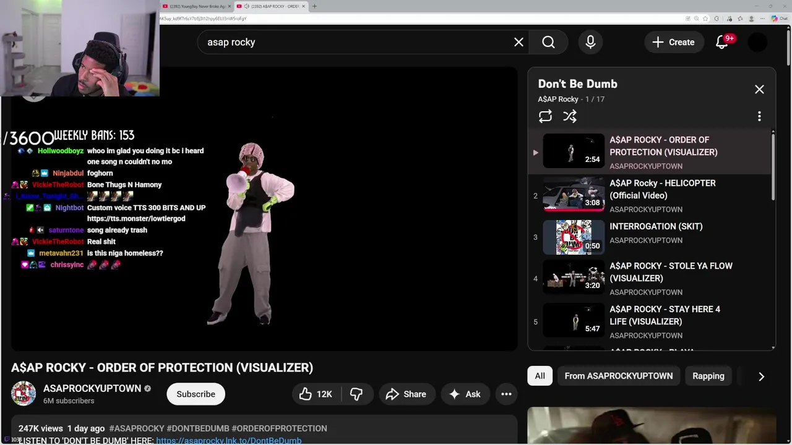
Task: Select the From ASAPROCKYUPTOWN filter chip
Action: [619, 376]
